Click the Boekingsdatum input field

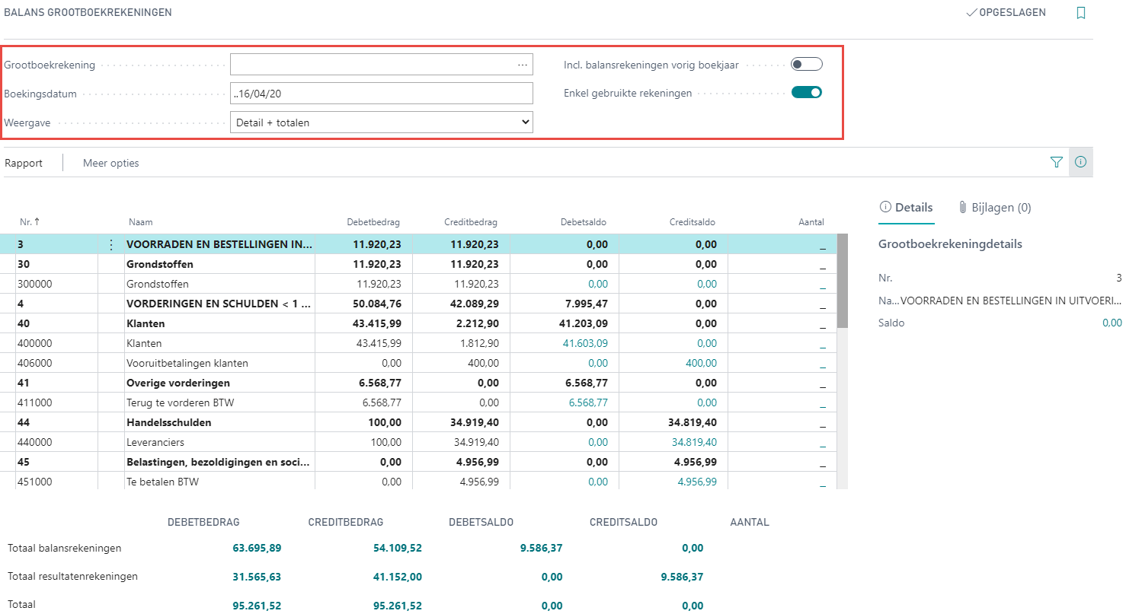tap(381, 94)
